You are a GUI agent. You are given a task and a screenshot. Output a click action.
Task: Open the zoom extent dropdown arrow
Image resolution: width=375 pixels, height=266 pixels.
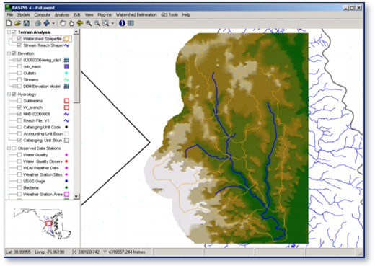pyautogui.click(x=112, y=23)
